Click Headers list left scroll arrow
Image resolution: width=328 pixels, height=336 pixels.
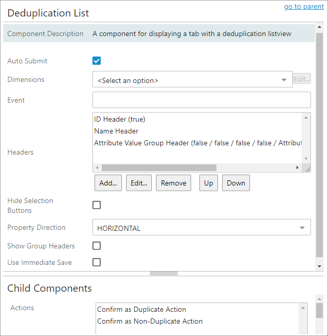97,168
